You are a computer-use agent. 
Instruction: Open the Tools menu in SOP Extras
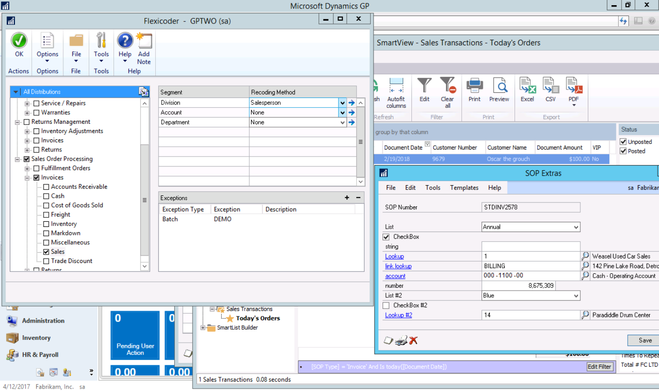(433, 188)
